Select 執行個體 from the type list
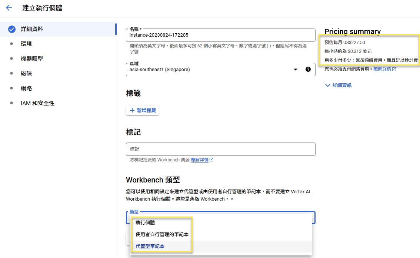Viewport: 420px width, 258px height. tap(145, 222)
